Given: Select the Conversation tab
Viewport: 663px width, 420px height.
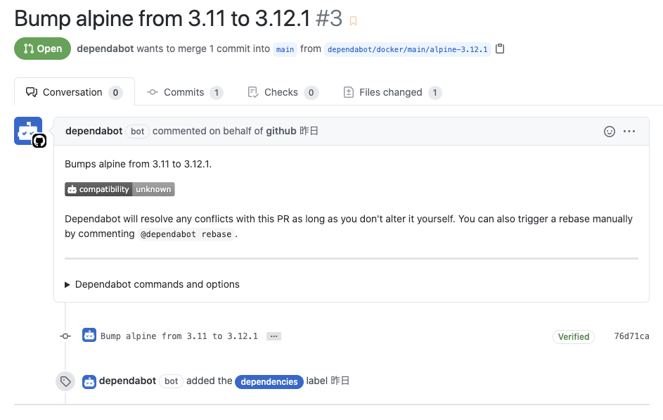Looking at the screenshot, I should point(73,91).
